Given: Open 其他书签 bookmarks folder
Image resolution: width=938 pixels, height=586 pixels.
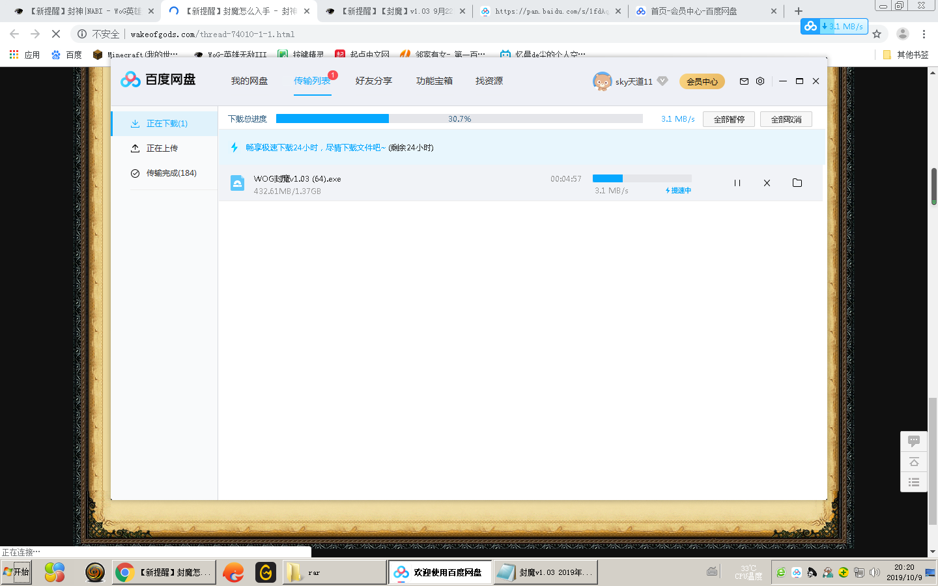Looking at the screenshot, I should [905, 55].
